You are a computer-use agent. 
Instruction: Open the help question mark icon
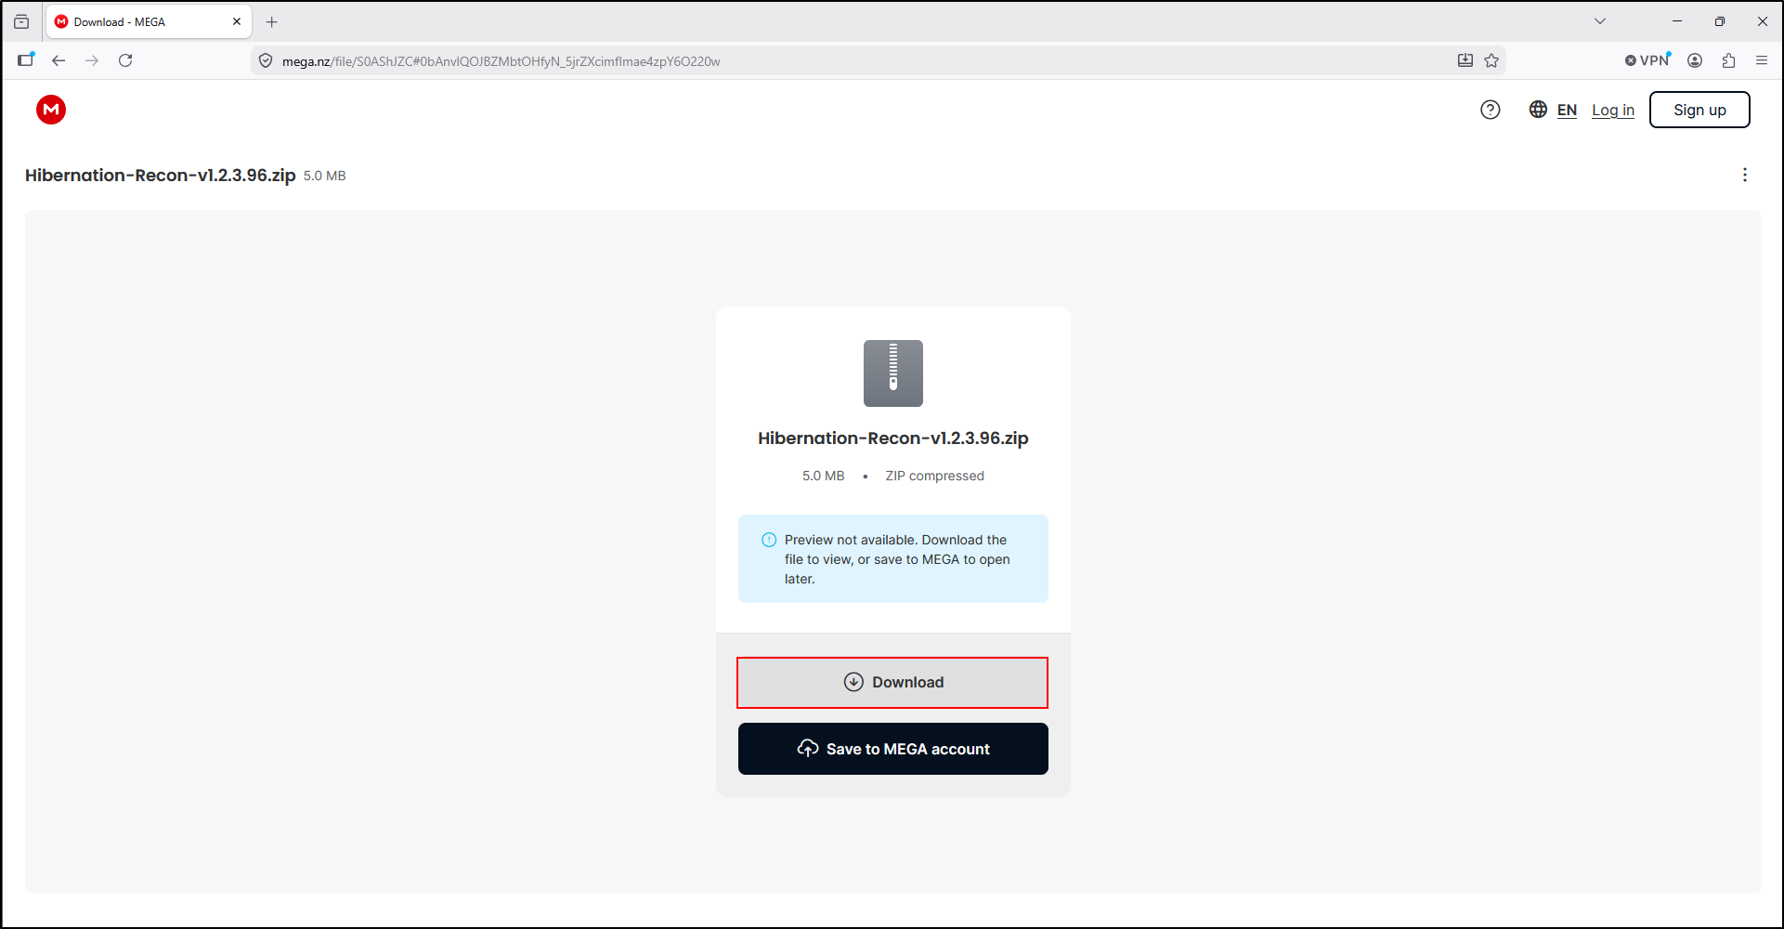1491,110
